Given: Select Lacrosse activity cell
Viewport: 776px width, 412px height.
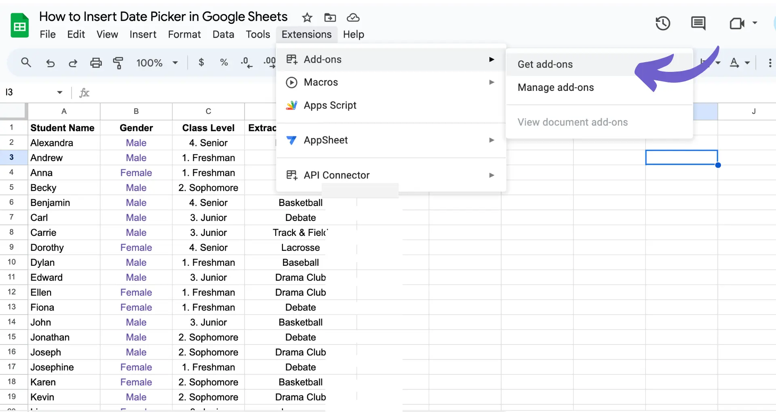Looking at the screenshot, I should point(300,247).
